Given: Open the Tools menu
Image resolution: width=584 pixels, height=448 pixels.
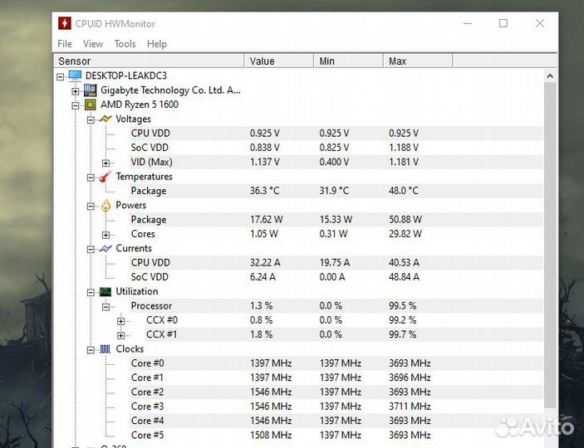Looking at the screenshot, I should [x=125, y=44].
